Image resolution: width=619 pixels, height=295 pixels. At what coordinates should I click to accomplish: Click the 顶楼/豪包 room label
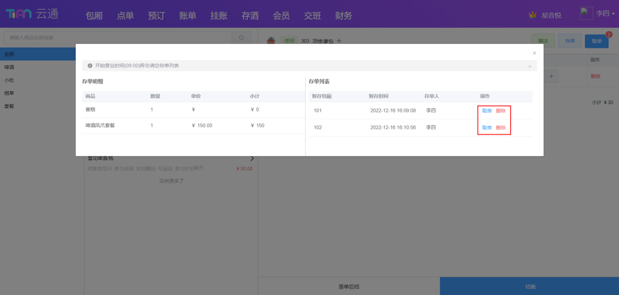[x=323, y=41]
